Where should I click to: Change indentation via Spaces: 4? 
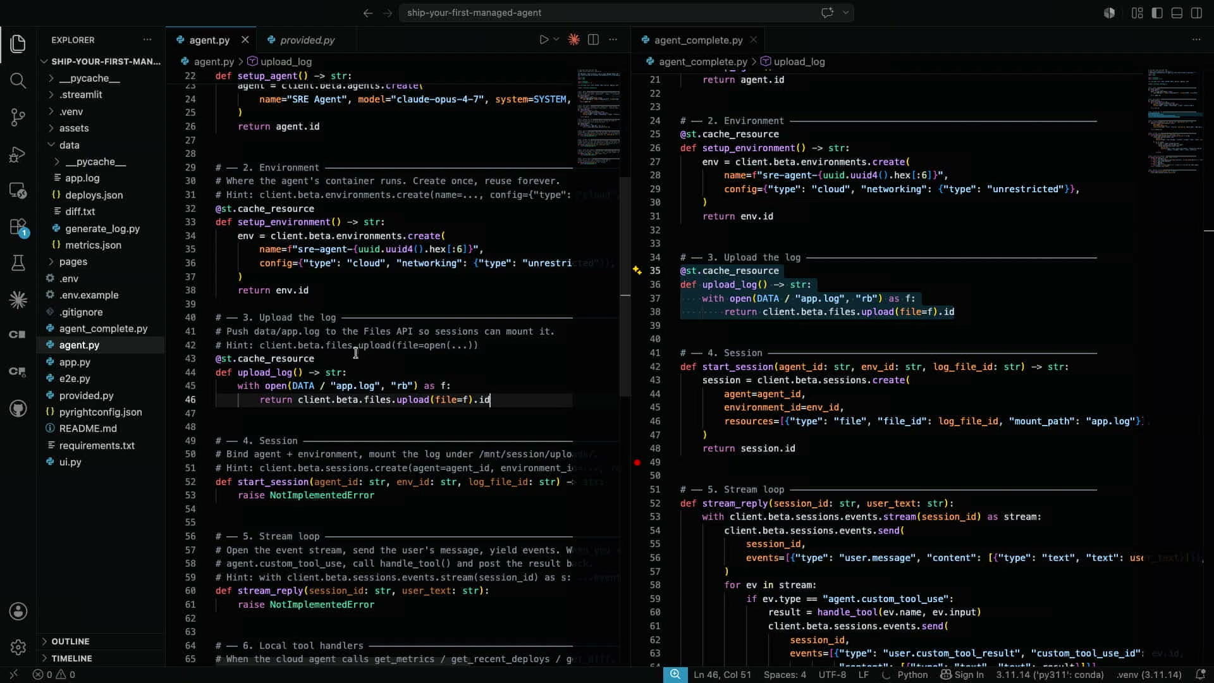785,674
